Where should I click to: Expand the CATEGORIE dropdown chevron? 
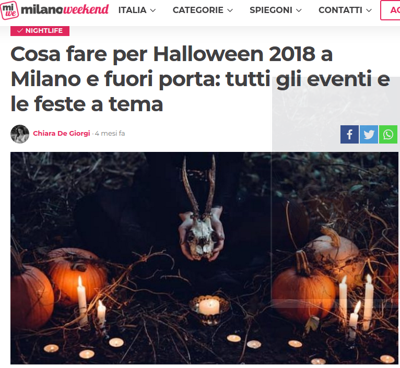click(x=230, y=10)
